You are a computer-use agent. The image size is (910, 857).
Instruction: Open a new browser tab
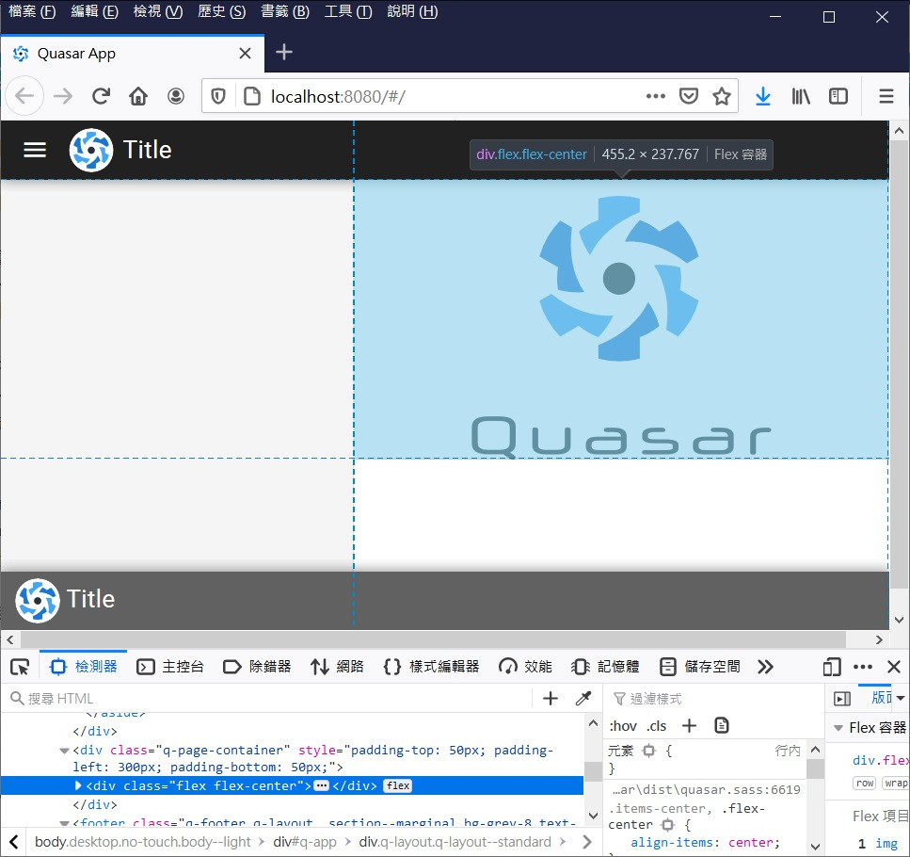(x=284, y=52)
